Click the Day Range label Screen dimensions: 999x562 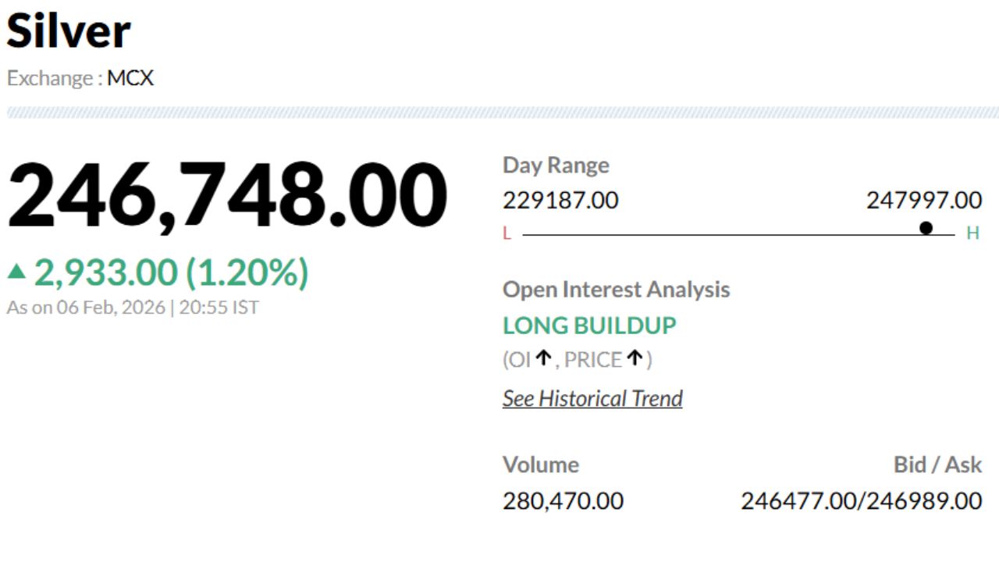pos(556,165)
